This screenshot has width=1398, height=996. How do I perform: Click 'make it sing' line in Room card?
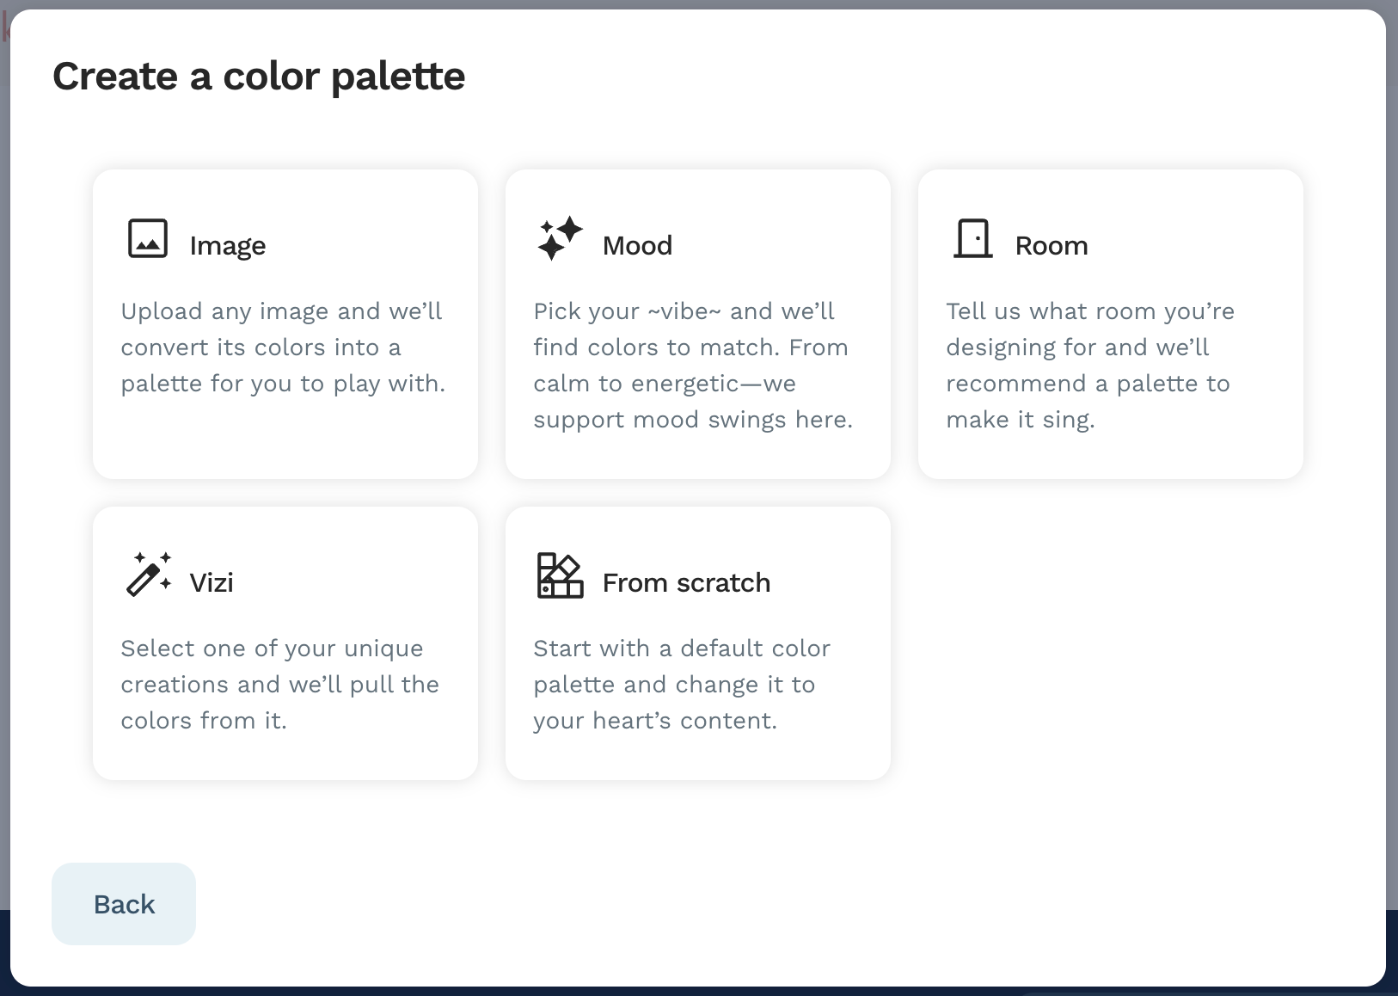[x=1020, y=420]
